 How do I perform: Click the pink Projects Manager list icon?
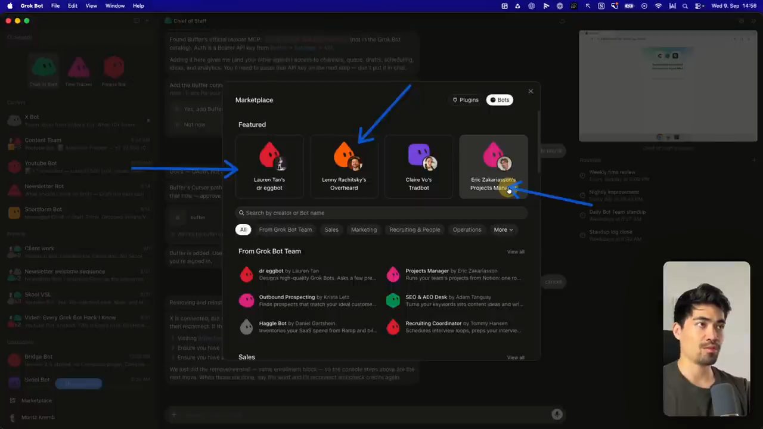[393, 274]
